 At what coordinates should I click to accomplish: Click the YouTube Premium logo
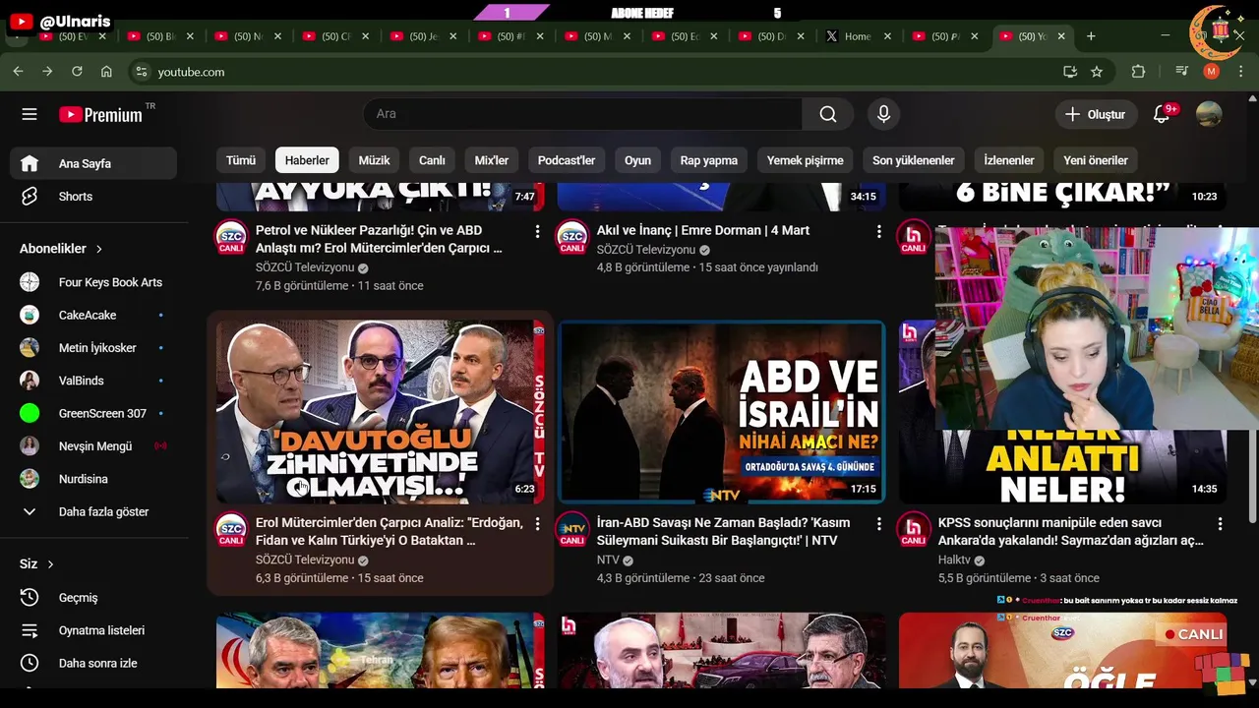click(x=101, y=114)
